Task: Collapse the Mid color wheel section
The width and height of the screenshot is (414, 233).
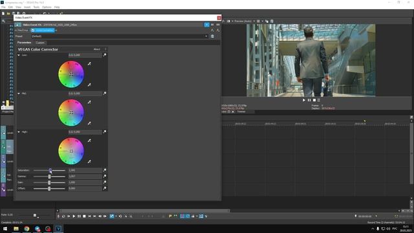Action: pyautogui.click(x=19, y=93)
